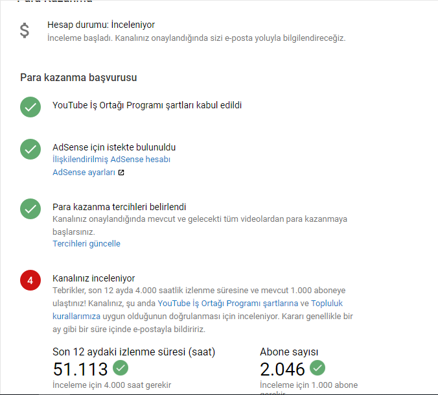Click green checkmark beside AdSense için istekte bulunuldu
Screen dimensions: 438x395
pos(30,149)
